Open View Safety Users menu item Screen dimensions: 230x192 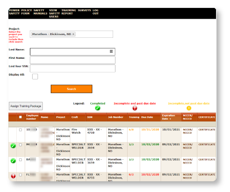54,14
